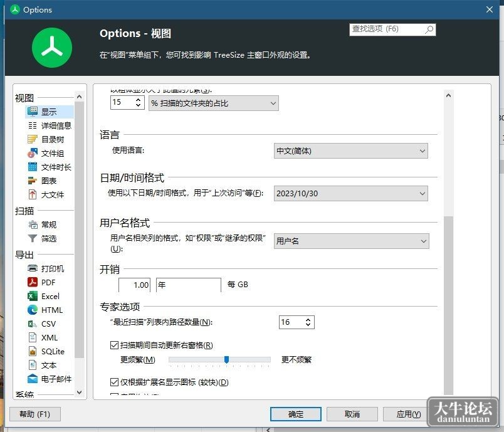Adjust the 最近扫描 path count stepper
The width and height of the screenshot is (504, 432).
(x=308, y=322)
